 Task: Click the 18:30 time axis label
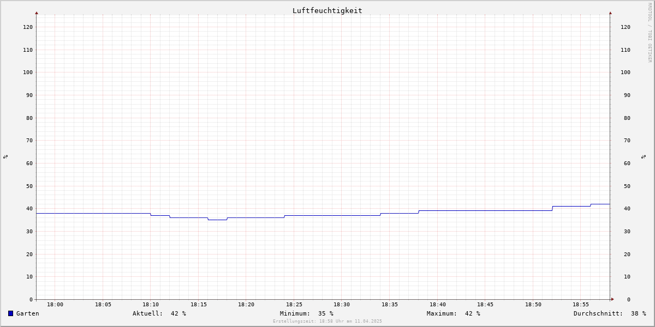tap(342, 305)
